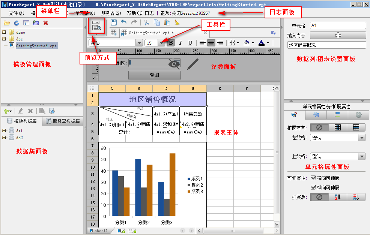Click the template view icon beside refresh
This screenshot has width=370, height=235.
tap(26, 23)
